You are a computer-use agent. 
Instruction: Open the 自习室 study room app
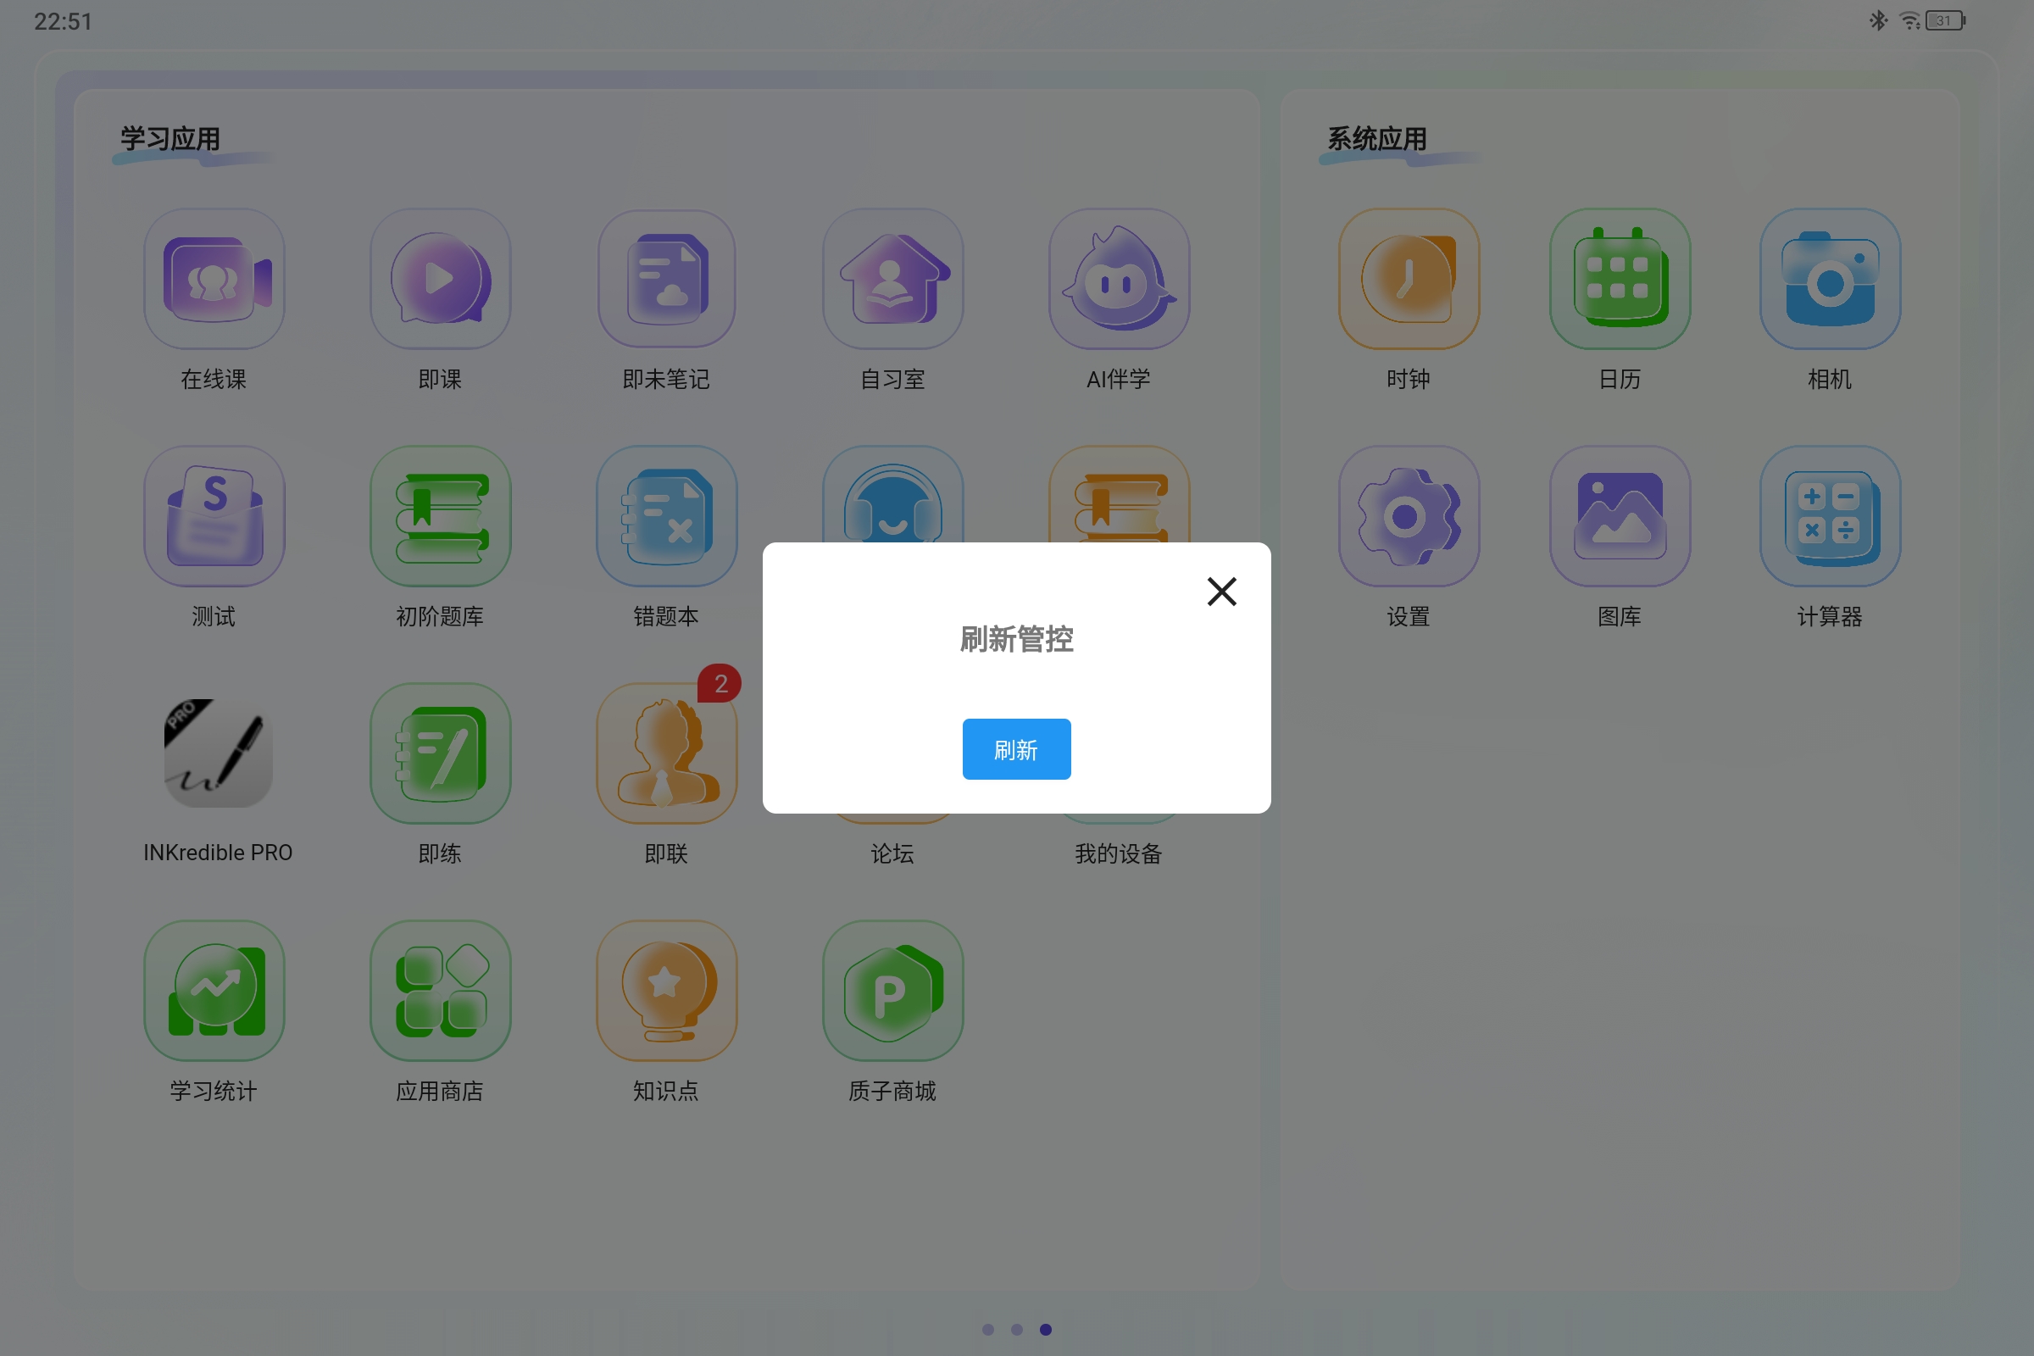click(x=892, y=279)
